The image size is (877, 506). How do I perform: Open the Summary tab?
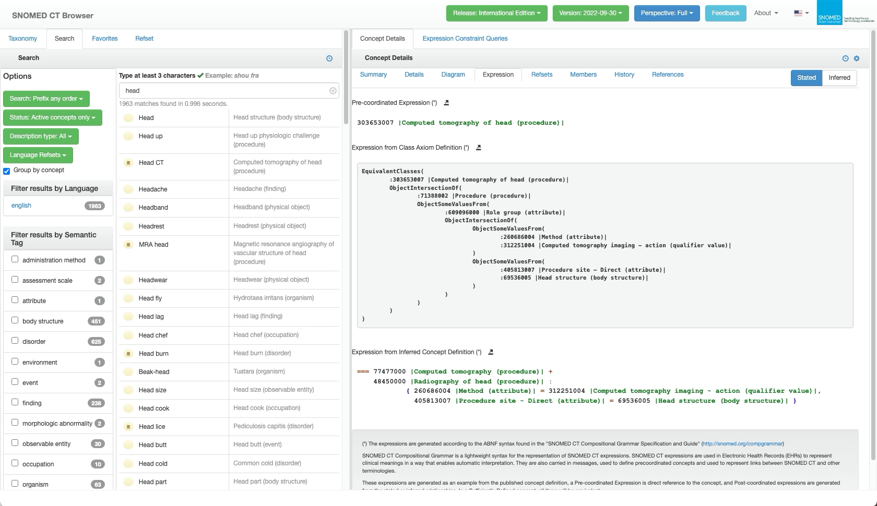click(373, 75)
